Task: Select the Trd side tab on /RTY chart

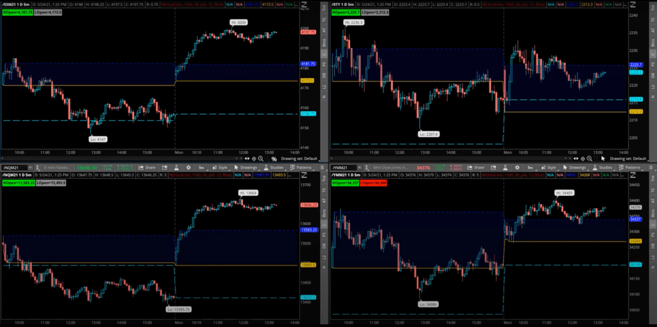Action: point(653,7)
